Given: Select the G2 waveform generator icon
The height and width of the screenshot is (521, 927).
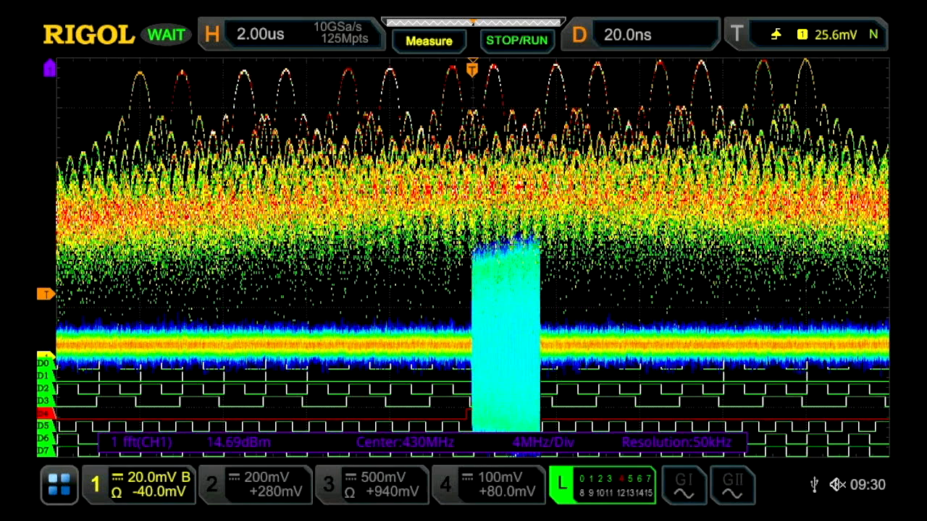Looking at the screenshot, I should 733,485.
